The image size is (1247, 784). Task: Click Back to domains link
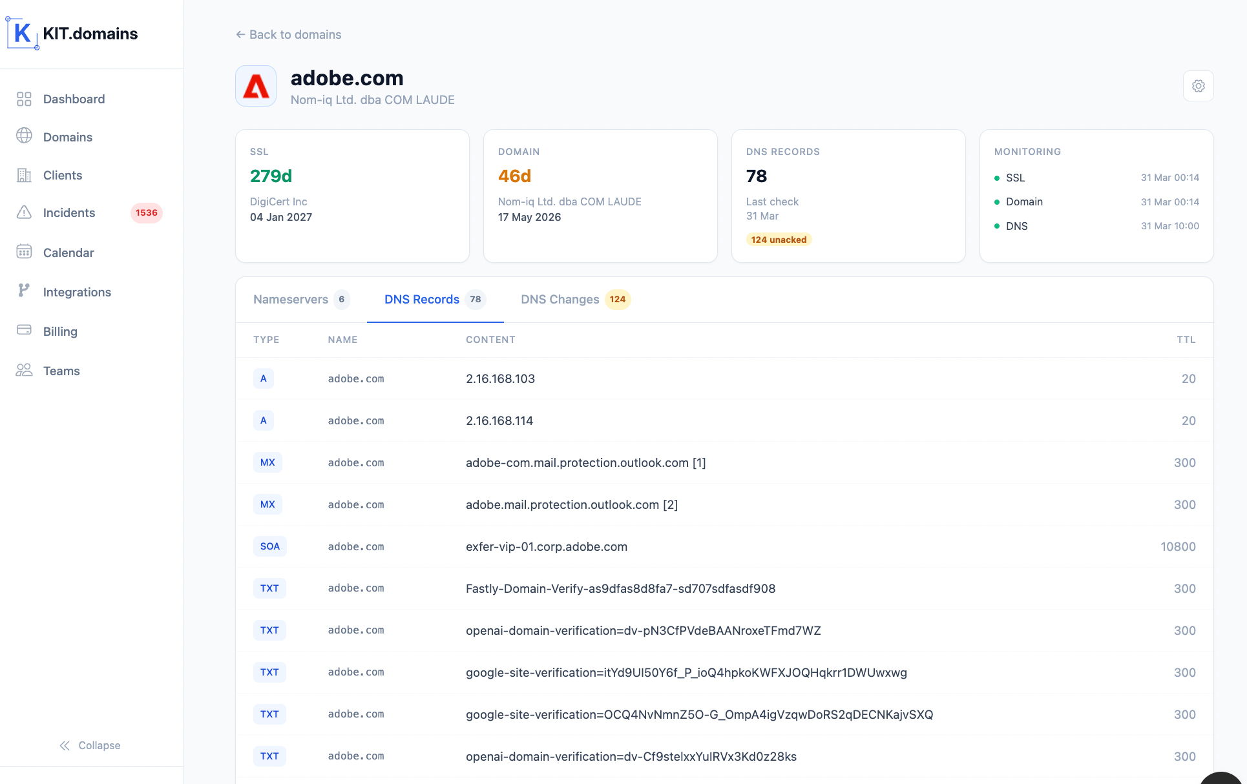click(289, 34)
